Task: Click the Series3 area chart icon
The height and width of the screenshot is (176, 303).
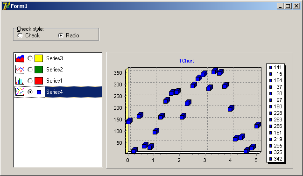Action: tap(20, 58)
